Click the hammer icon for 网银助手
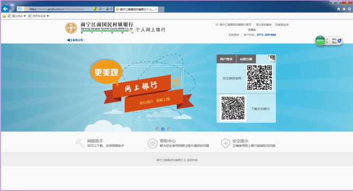Image resolution: width=353 pixels, height=191 pixels. [80, 143]
